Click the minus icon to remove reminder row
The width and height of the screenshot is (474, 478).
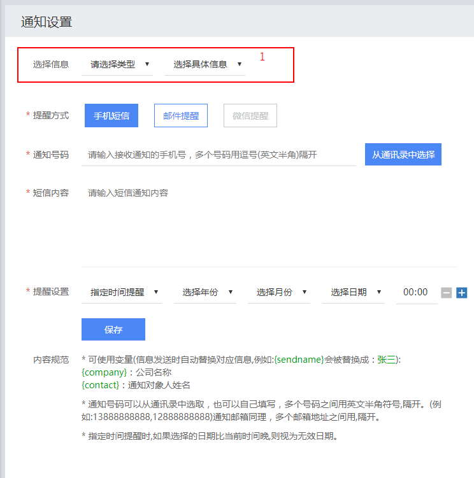tap(447, 293)
